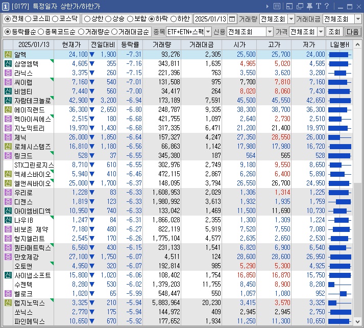Screen dimensions: 364x328
Task: Click the 증 badge beside 라닉스
Action: click(x=8, y=73)
